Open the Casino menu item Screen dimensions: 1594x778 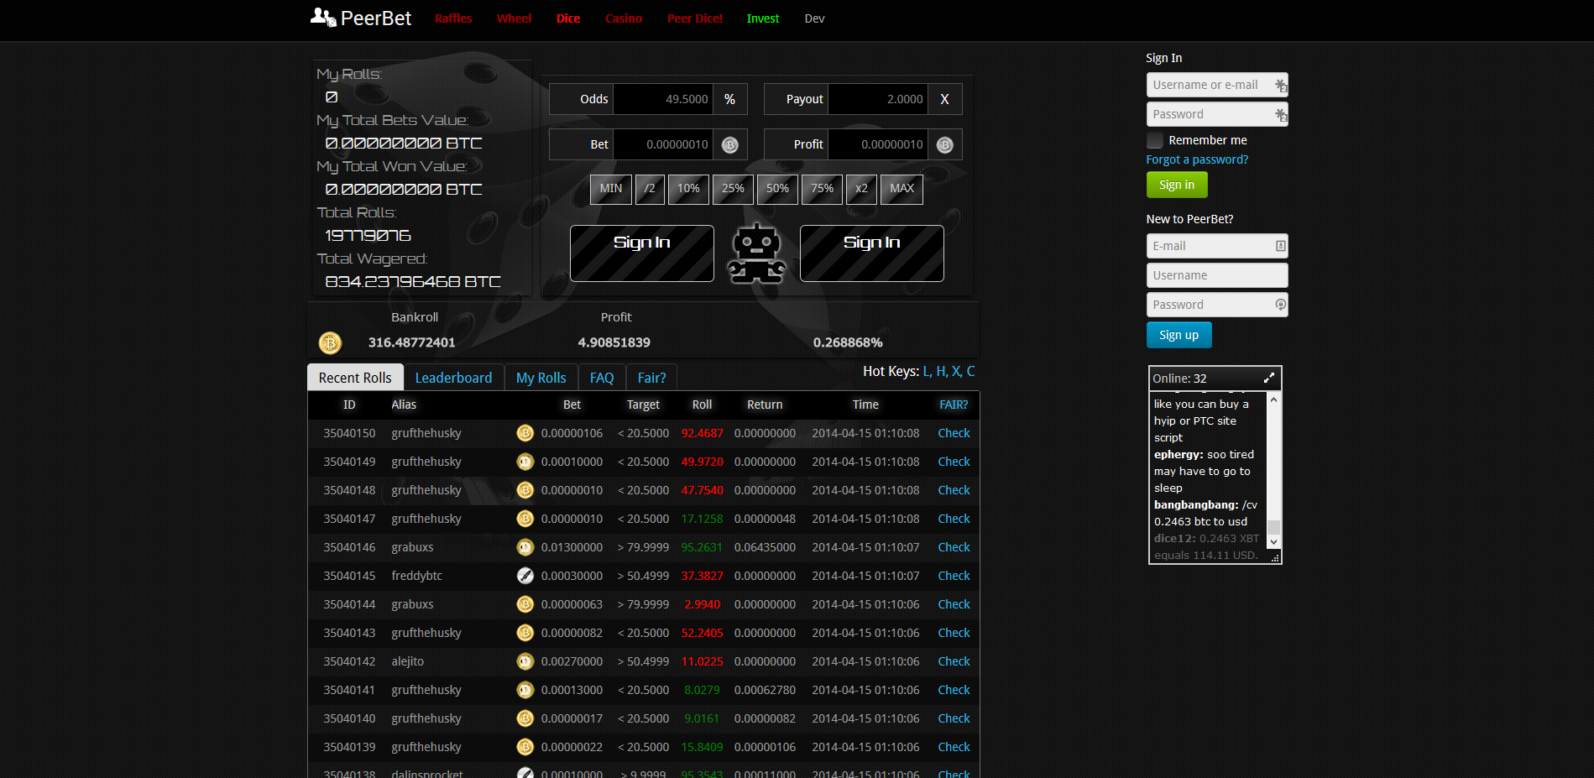pyautogui.click(x=624, y=18)
